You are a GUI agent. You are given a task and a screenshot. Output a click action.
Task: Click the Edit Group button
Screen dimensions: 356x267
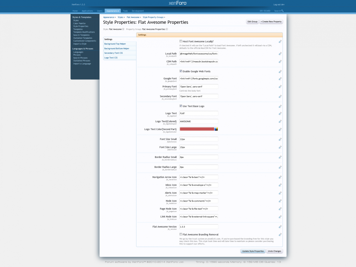[x=253, y=21]
